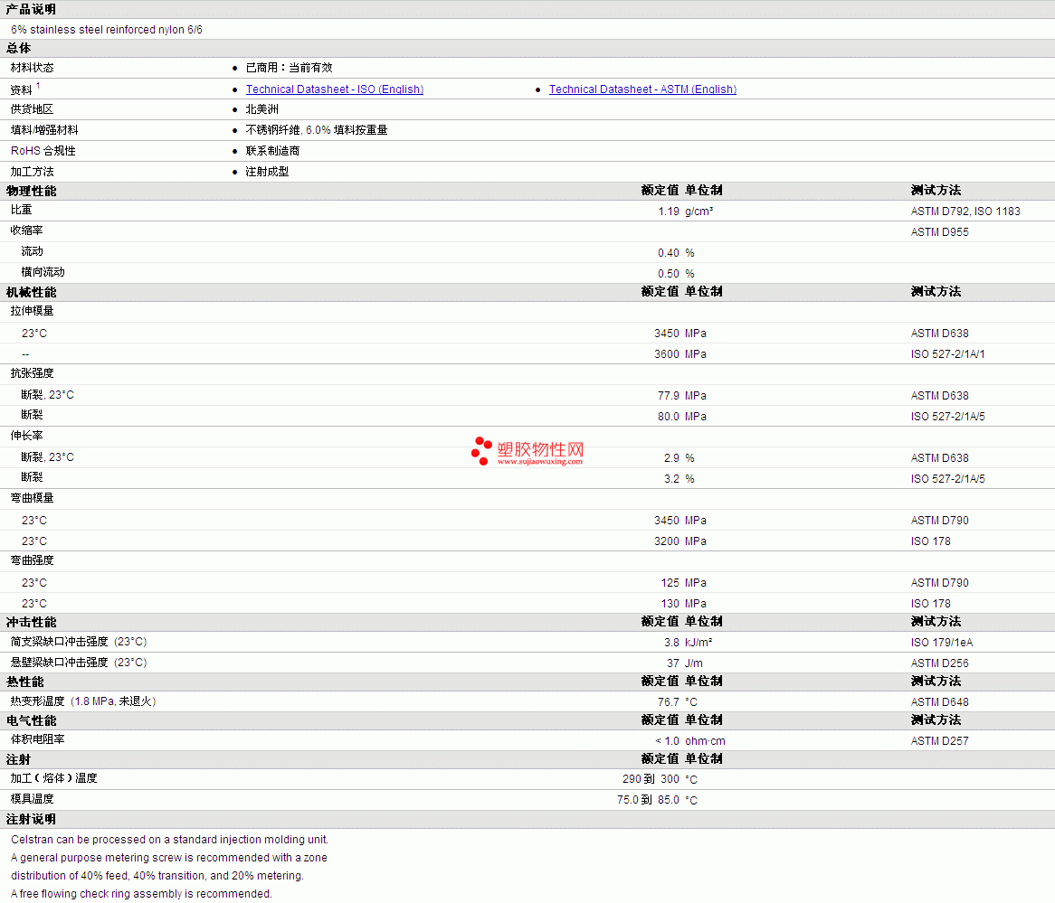Click the < 1.0 volume resistivity value
The height and width of the screenshot is (903, 1055).
[x=667, y=741]
